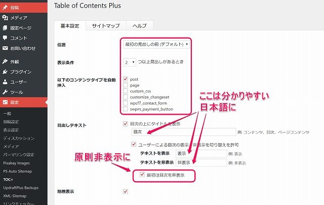Click the paintbrush icon beside 外観
The width and height of the screenshot is (324, 205).
point(5,61)
